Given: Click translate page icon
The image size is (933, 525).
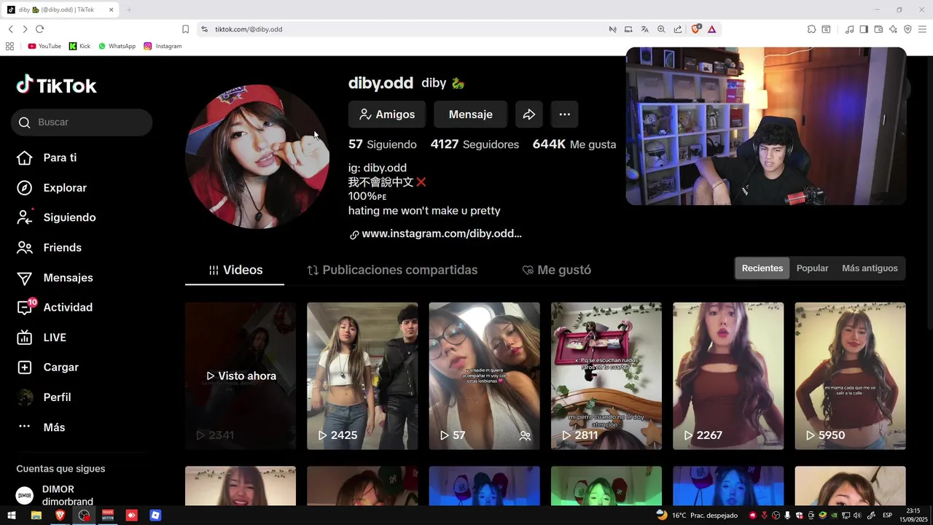Looking at the screenshot, I should pyautogui.click(x=644, y=29).
